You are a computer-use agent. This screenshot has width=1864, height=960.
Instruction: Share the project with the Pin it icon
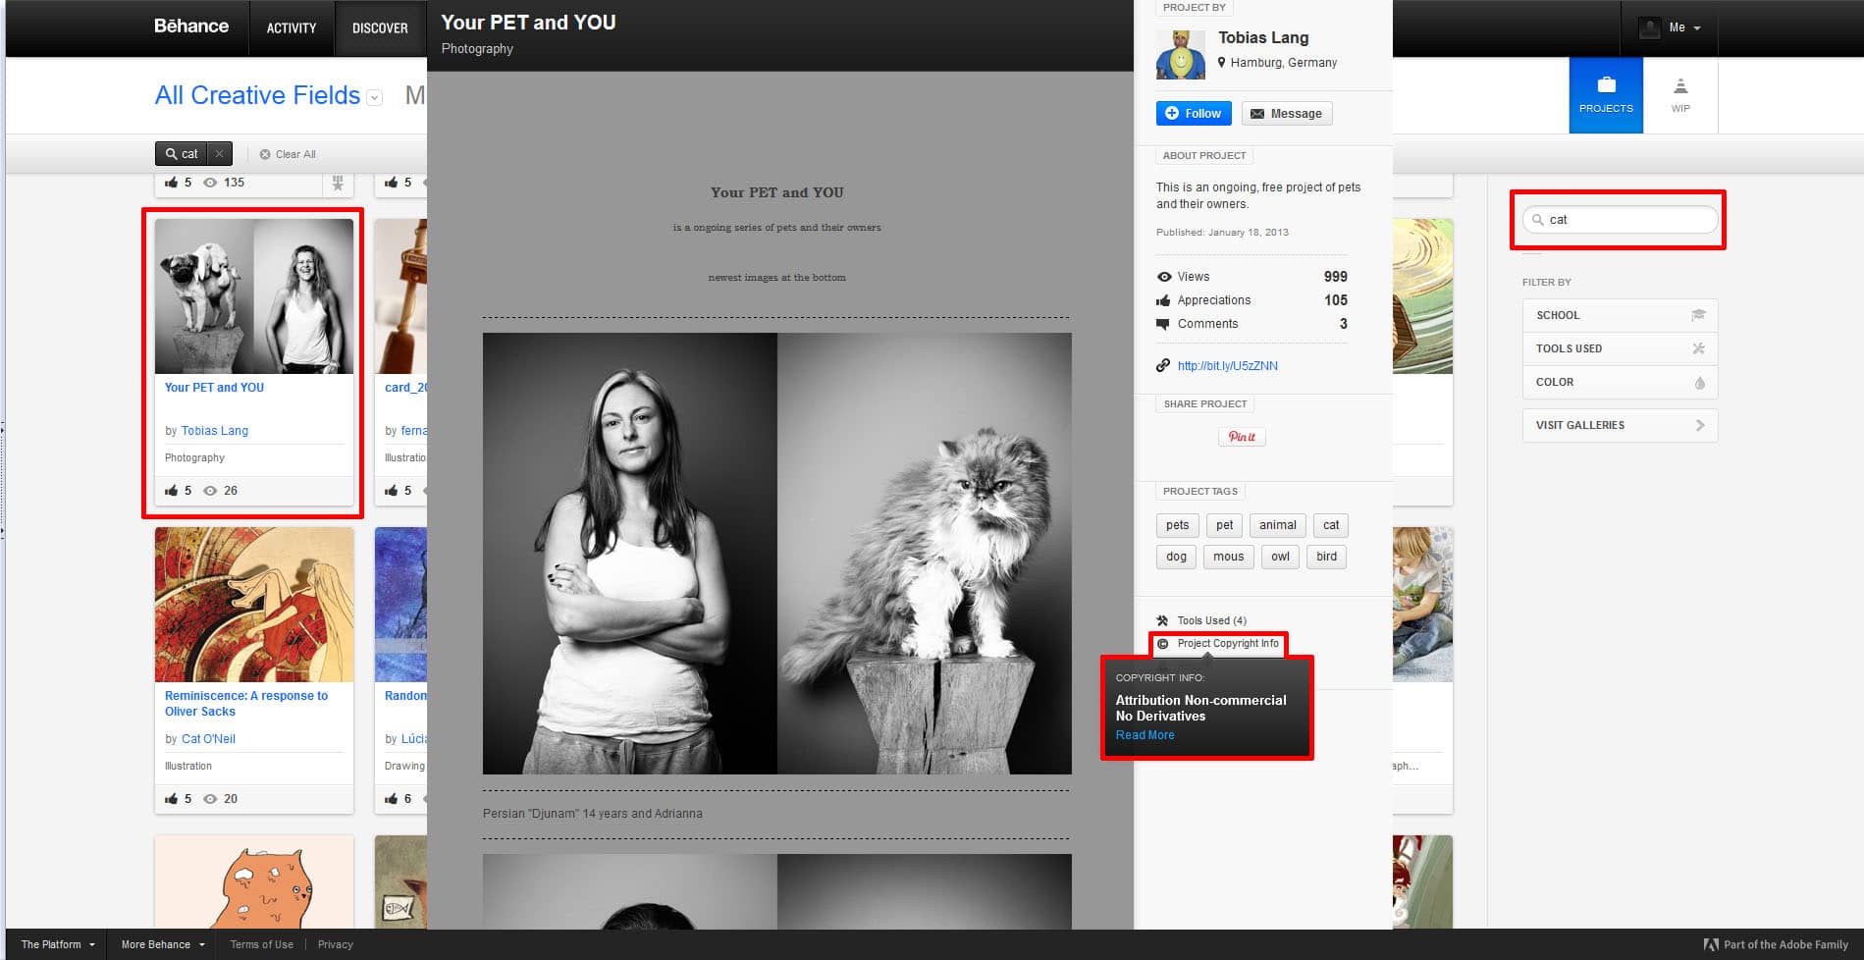pos(1241,437)
